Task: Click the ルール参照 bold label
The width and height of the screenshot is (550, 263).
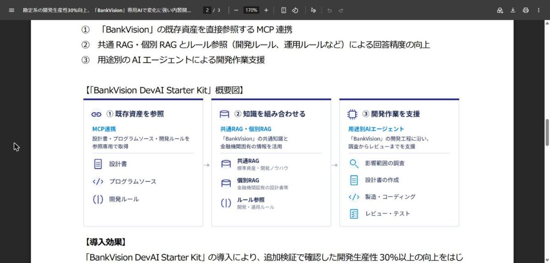Action: [251, 200]
